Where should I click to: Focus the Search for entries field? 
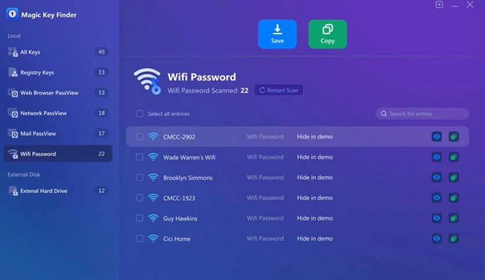click(422, 114)
